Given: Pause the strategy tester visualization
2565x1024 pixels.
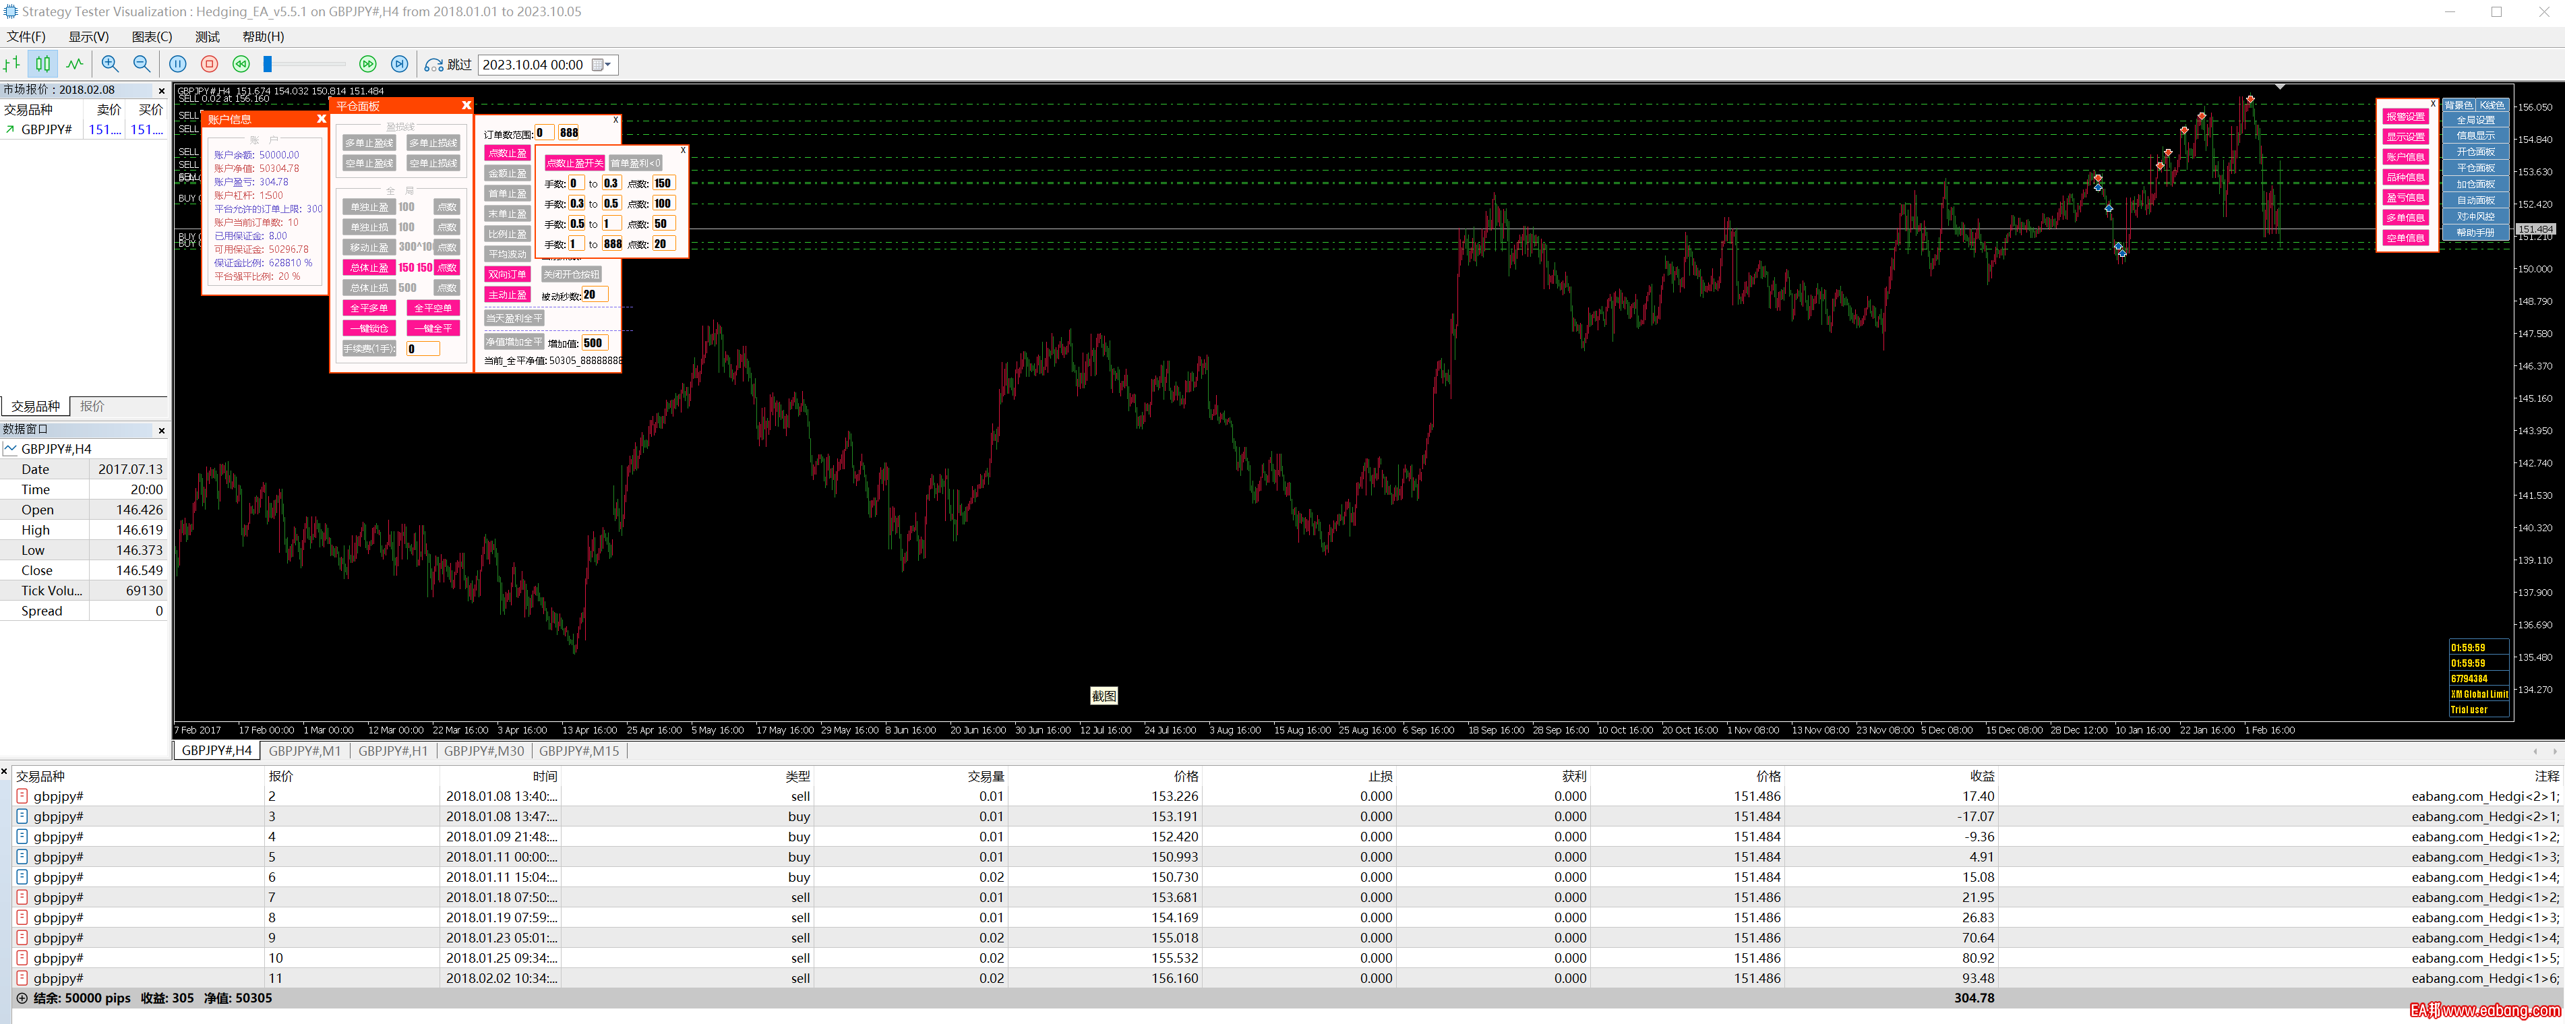Looking at the screenshot, I should coord(177,64).
